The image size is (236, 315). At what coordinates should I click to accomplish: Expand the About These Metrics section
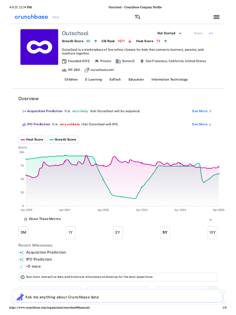click(x=210, y=220)
